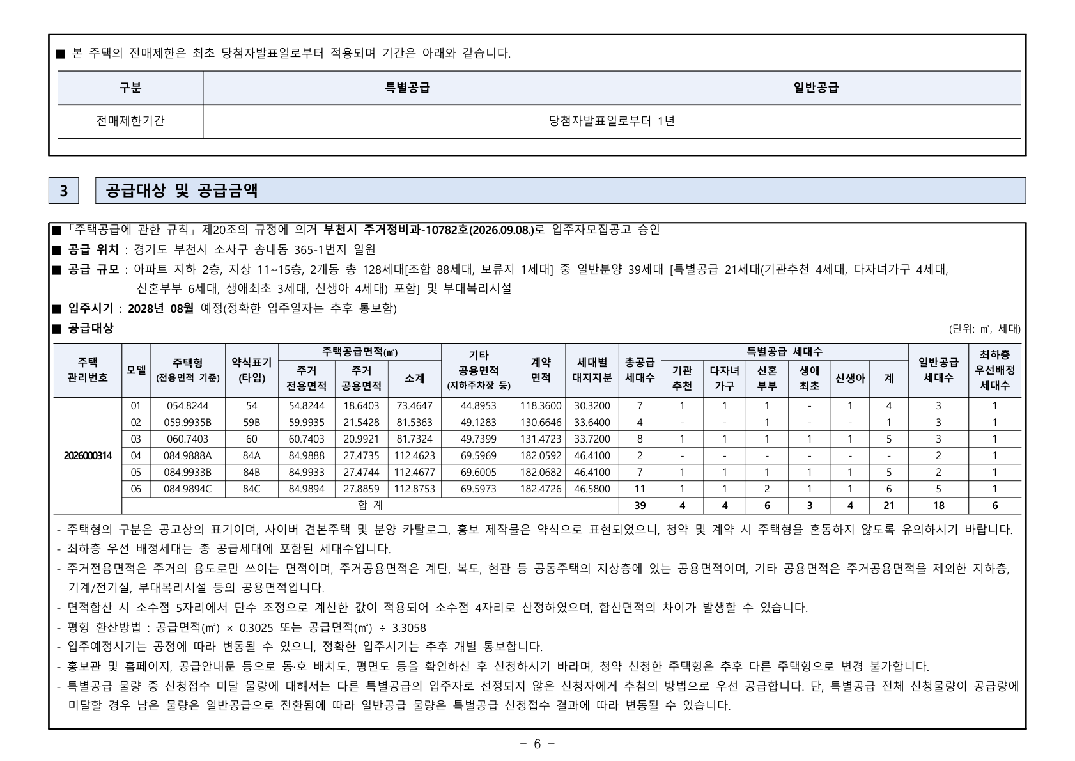The image size is (1075, 761).
Task: Select the unit note (단위: ㎡, 세대)
Action: click(984, 329)
